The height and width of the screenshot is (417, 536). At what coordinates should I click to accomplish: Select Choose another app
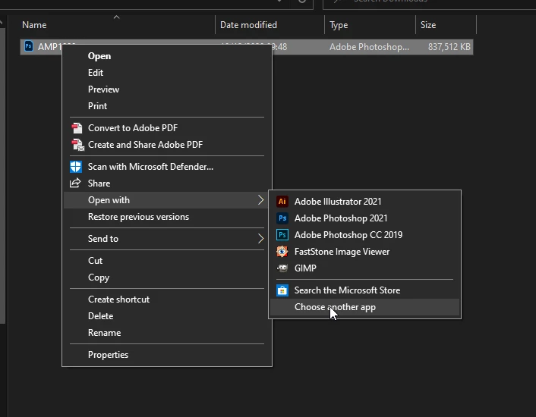pos(364,307)
